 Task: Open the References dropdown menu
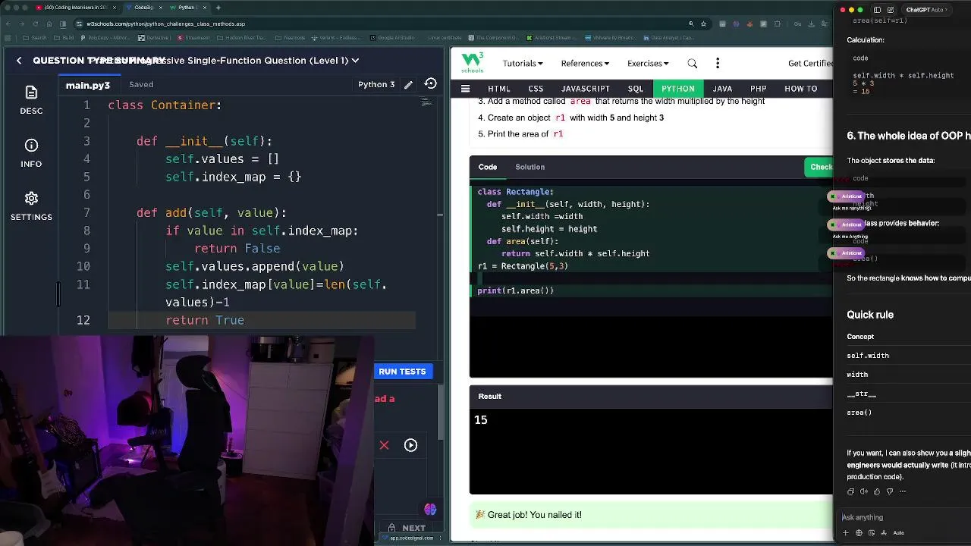[x=585, y=64]
